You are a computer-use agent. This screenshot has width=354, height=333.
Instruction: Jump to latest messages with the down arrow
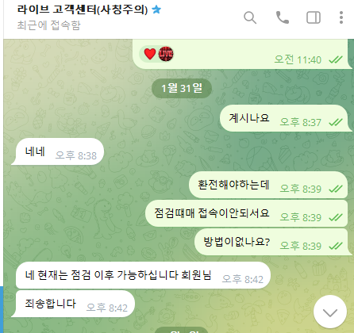pyautogui.click(x=330, y=312)
